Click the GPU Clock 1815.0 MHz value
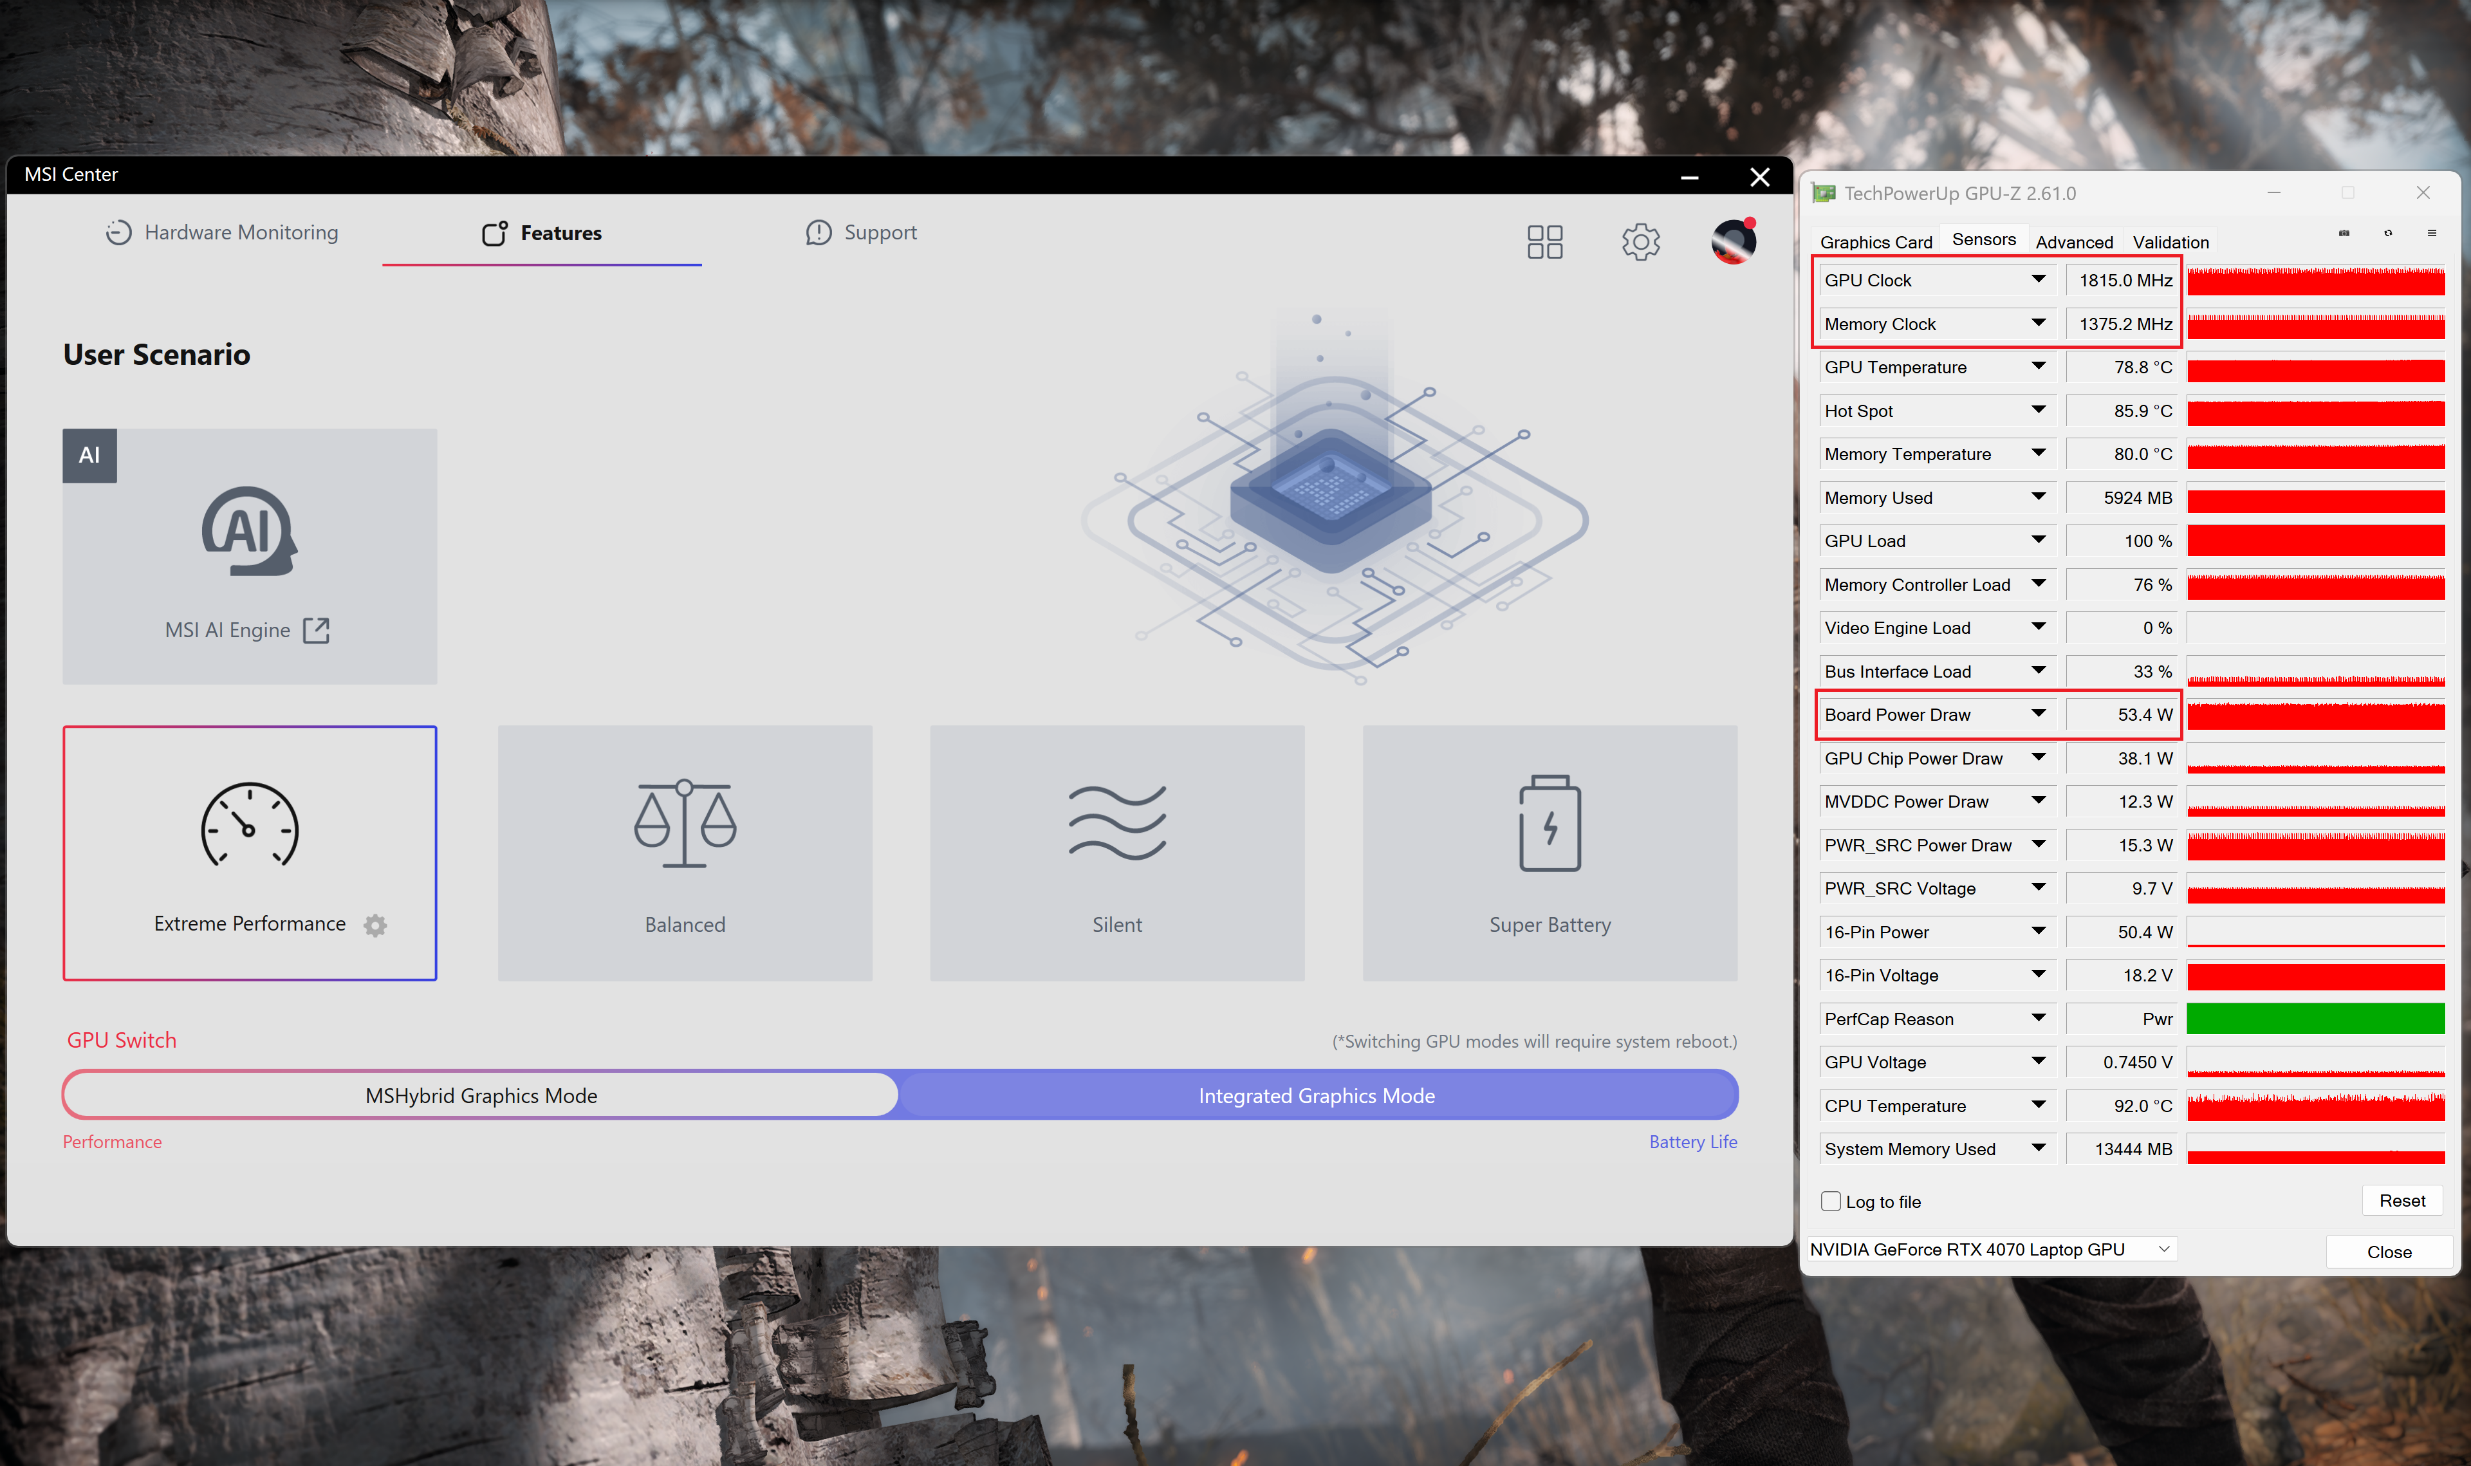The width and height of the screenshot is (2471, 1466). pos(2122,279)
